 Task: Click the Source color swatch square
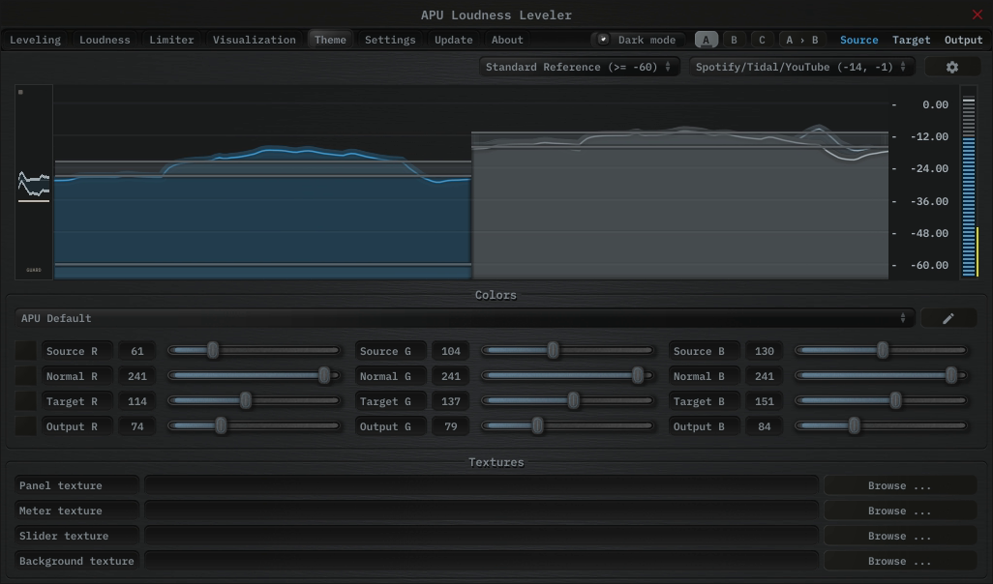pos(26,351)
